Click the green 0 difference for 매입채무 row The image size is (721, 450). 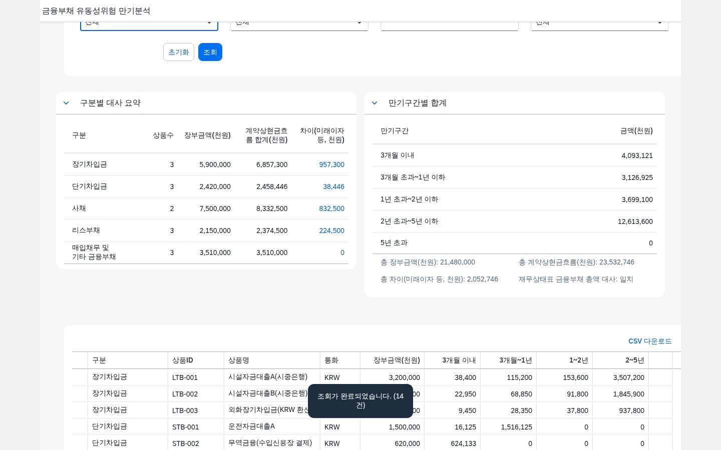click(x=342, y=252)
